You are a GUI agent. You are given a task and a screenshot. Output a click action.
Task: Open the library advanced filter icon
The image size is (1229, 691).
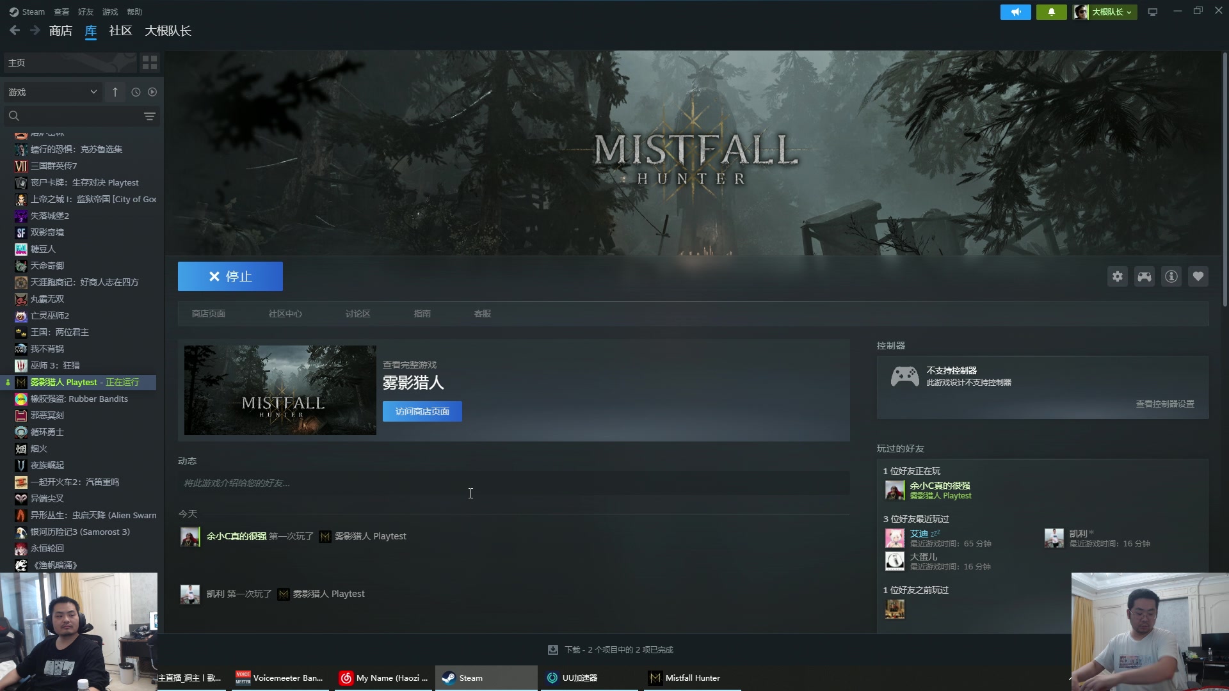(x=149, y=116)
